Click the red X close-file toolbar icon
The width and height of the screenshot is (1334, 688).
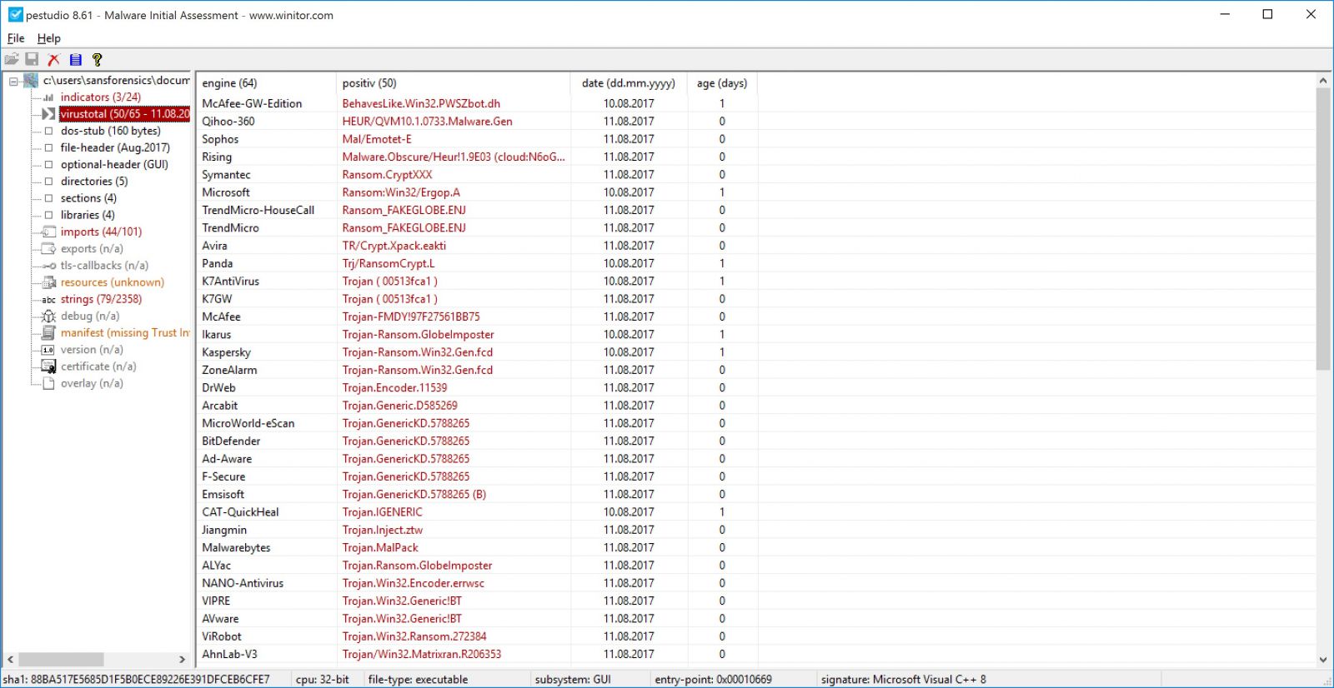[x=54, y=59]
